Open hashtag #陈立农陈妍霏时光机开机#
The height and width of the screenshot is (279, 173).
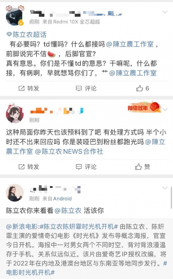click(79, 227)
